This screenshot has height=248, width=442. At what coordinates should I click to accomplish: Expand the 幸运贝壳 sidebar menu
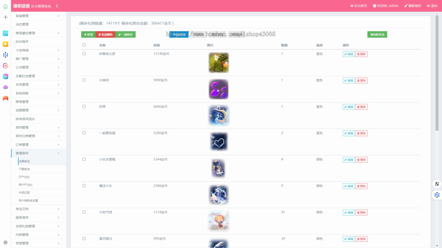[x=39, y=209]
